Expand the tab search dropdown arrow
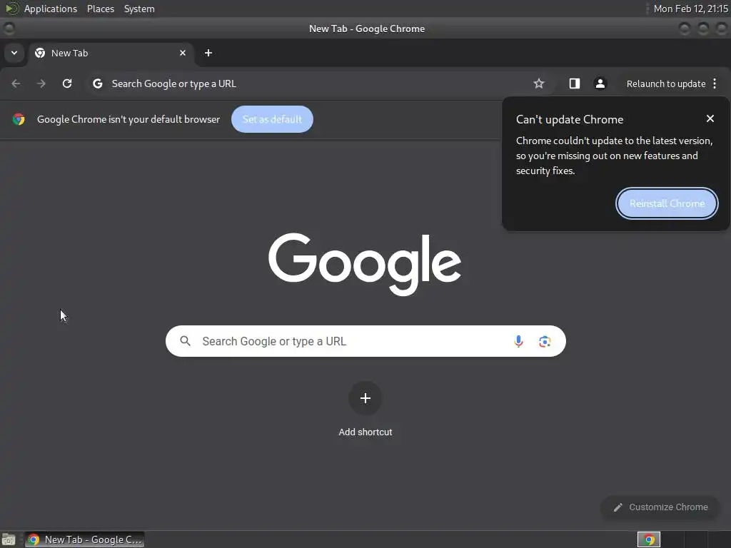Image resolution: width=731 pixels, height=548 pixels. click(14, 53)
